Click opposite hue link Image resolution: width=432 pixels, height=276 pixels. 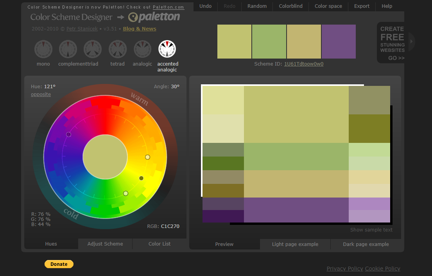click(41, 94)
